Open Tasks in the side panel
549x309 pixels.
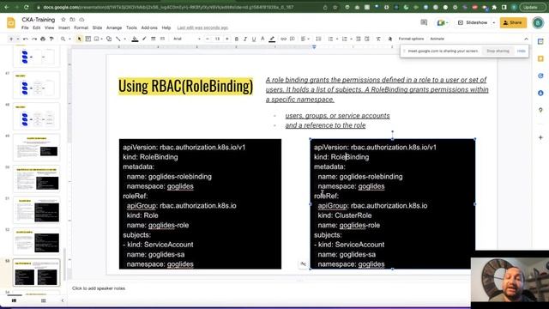tap(540, 76)
